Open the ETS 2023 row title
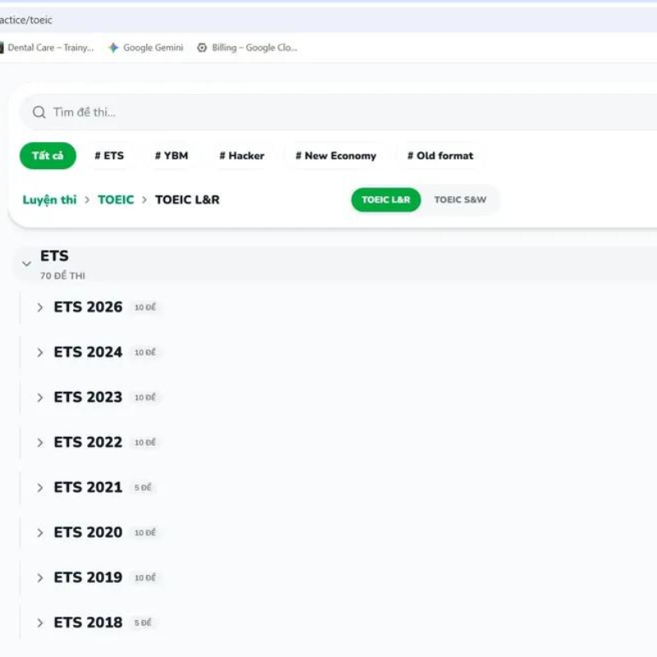This screenshot has width=657, height=657. pyautogui.click(x=88, y=397)
